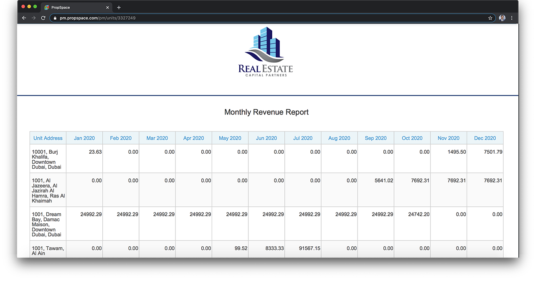Click the 23.63 value cell
Image resolution: width=535 pixels, height=281 pixels.
point(84,159)
